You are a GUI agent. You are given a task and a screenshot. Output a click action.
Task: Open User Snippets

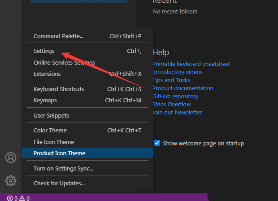coord(51,115)
